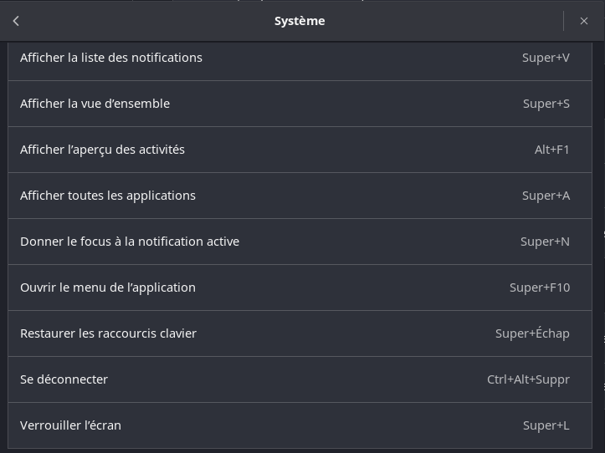Close the Système shortcuts dialog
Viewport: 605px width, 453px height.
coord(584,21)
